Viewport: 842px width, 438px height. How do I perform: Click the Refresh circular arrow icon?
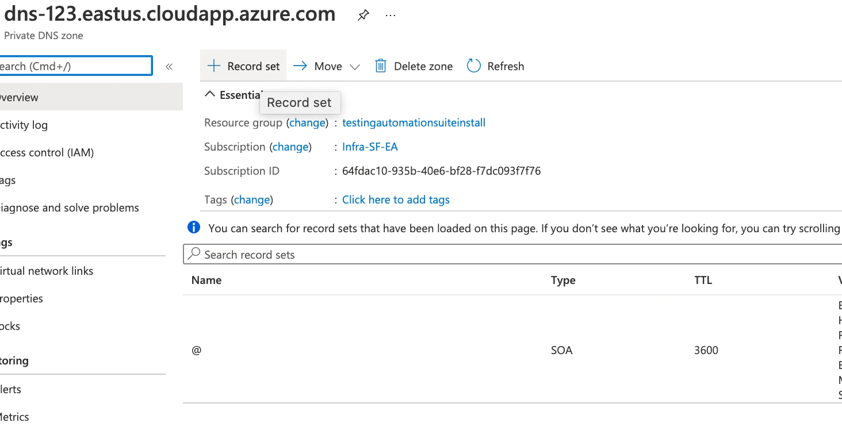473,66
